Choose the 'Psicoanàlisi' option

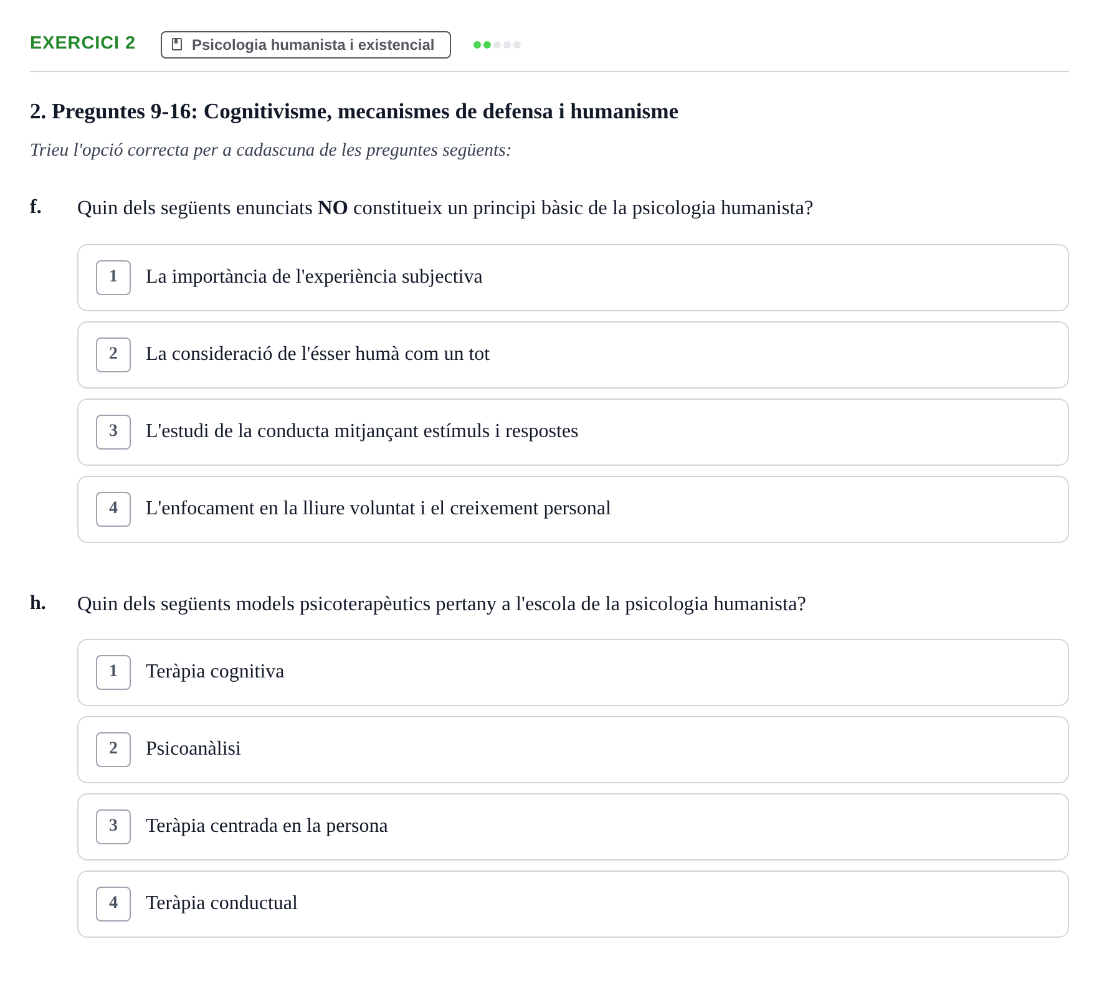573,750
